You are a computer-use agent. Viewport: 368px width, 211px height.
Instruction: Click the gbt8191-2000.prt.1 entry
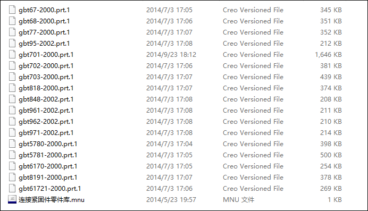tap(48, 178)
